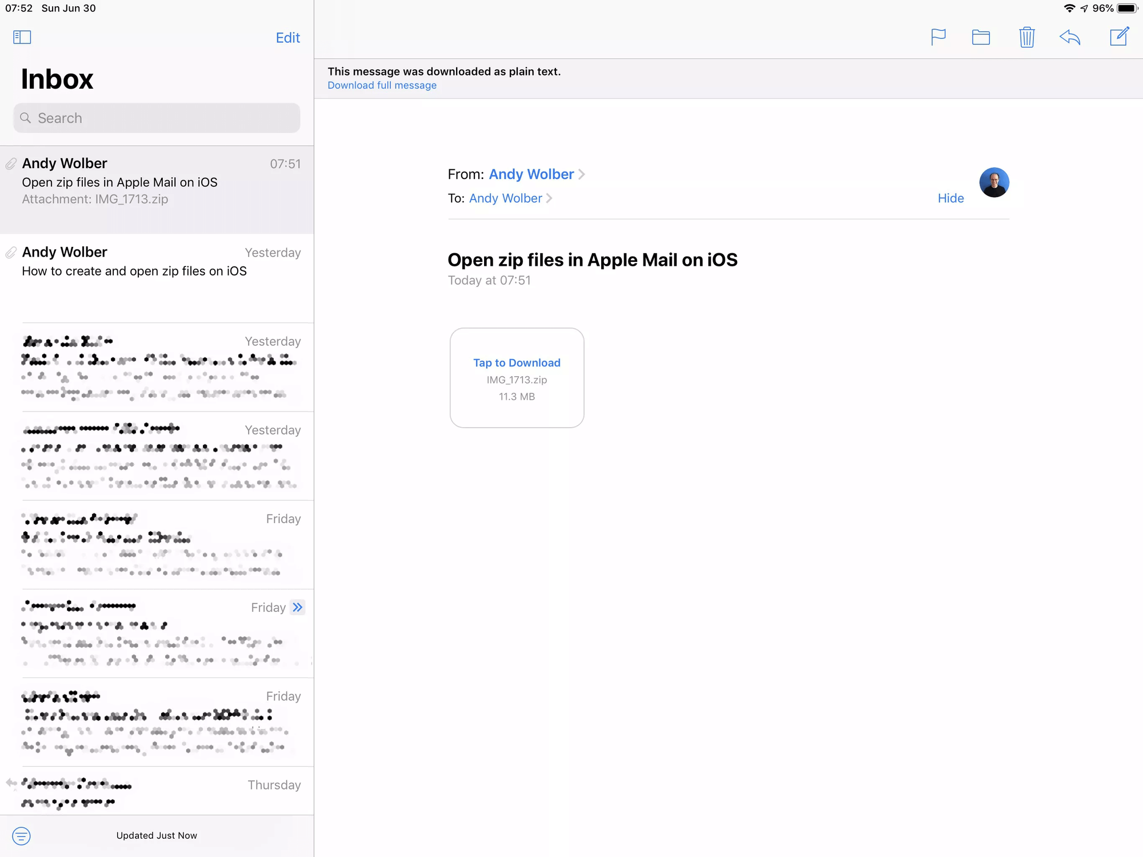Screen dimensions: 1143x857
Task: Click the 'Attachment: IMG_1713.zip' preview line
Action: [95, 199]
